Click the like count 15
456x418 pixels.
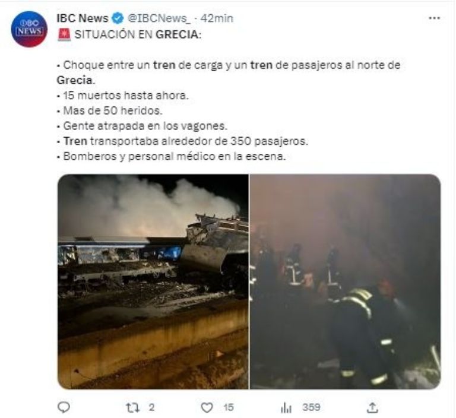229,407
